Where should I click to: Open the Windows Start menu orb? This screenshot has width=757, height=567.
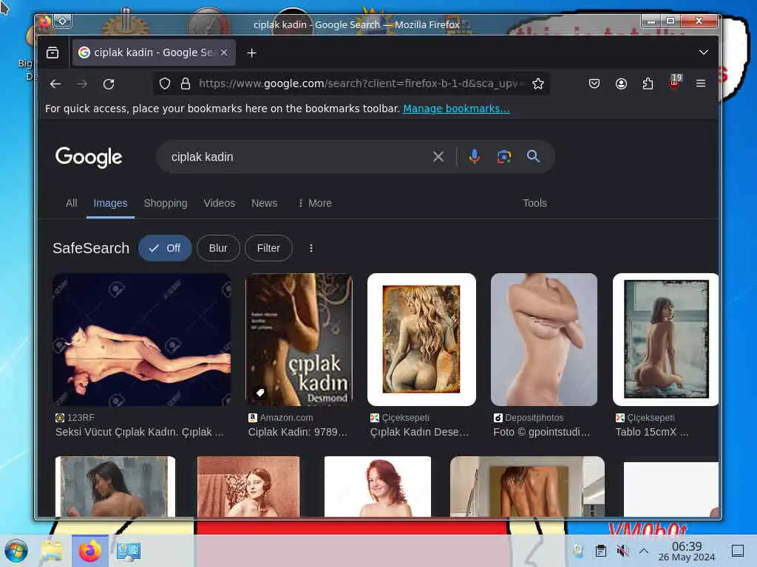click(16, 551)
